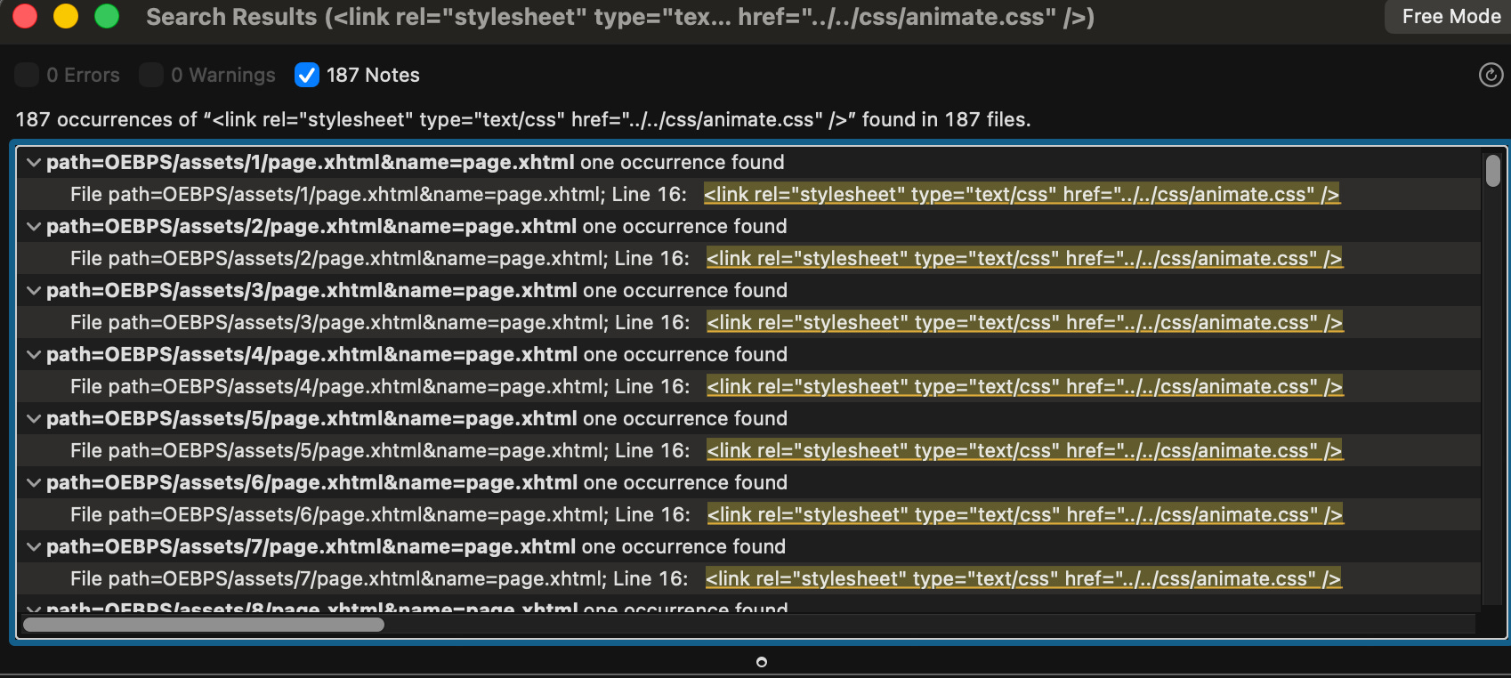Click the '187 occurrences' summary text

[523, 119]
